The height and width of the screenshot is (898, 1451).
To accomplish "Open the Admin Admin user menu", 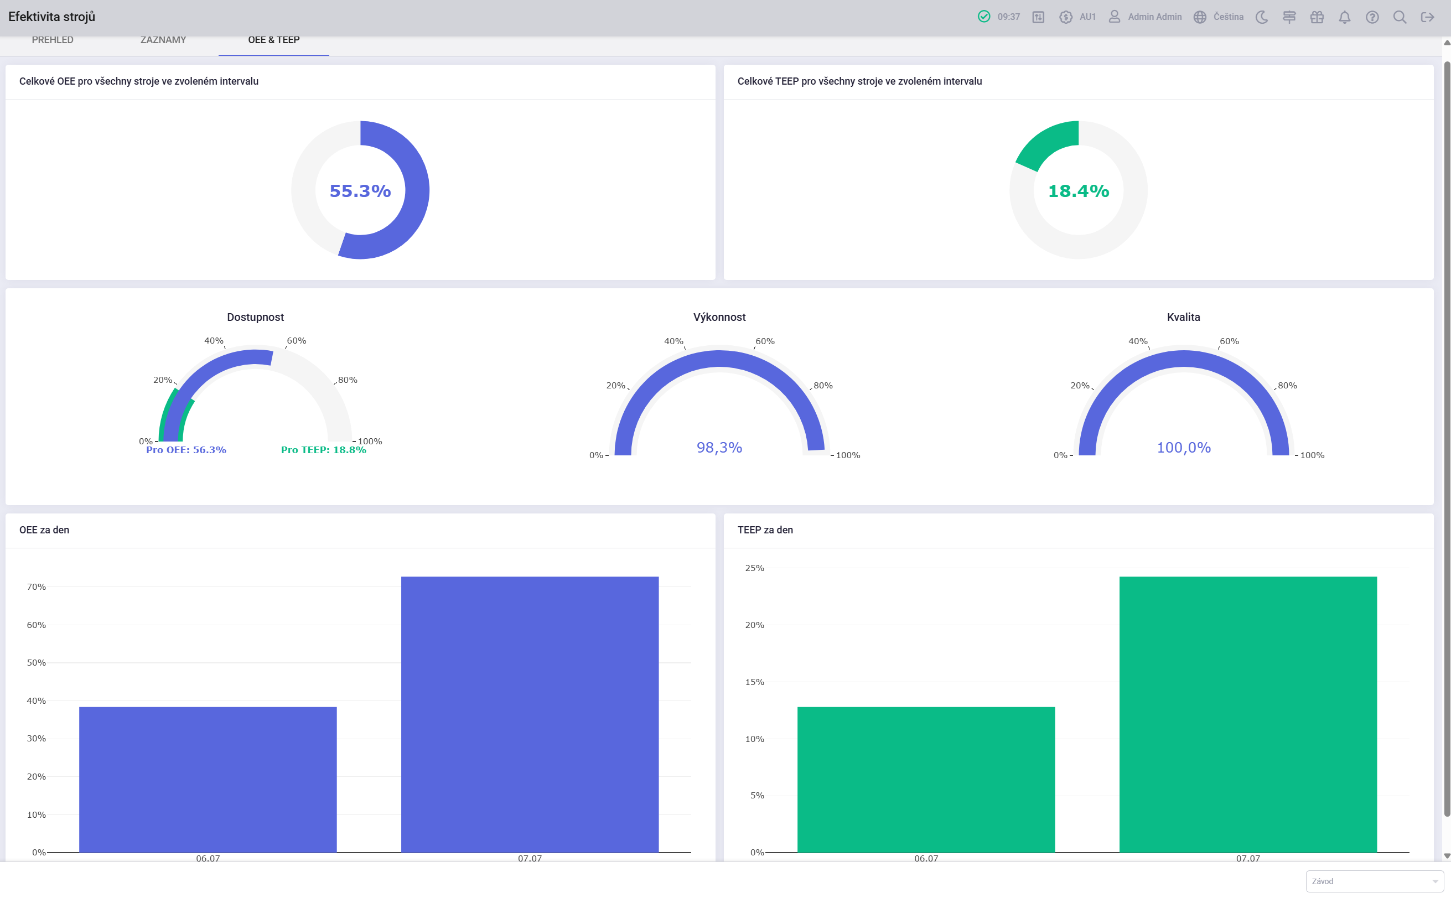I will tap(1145, 17).
